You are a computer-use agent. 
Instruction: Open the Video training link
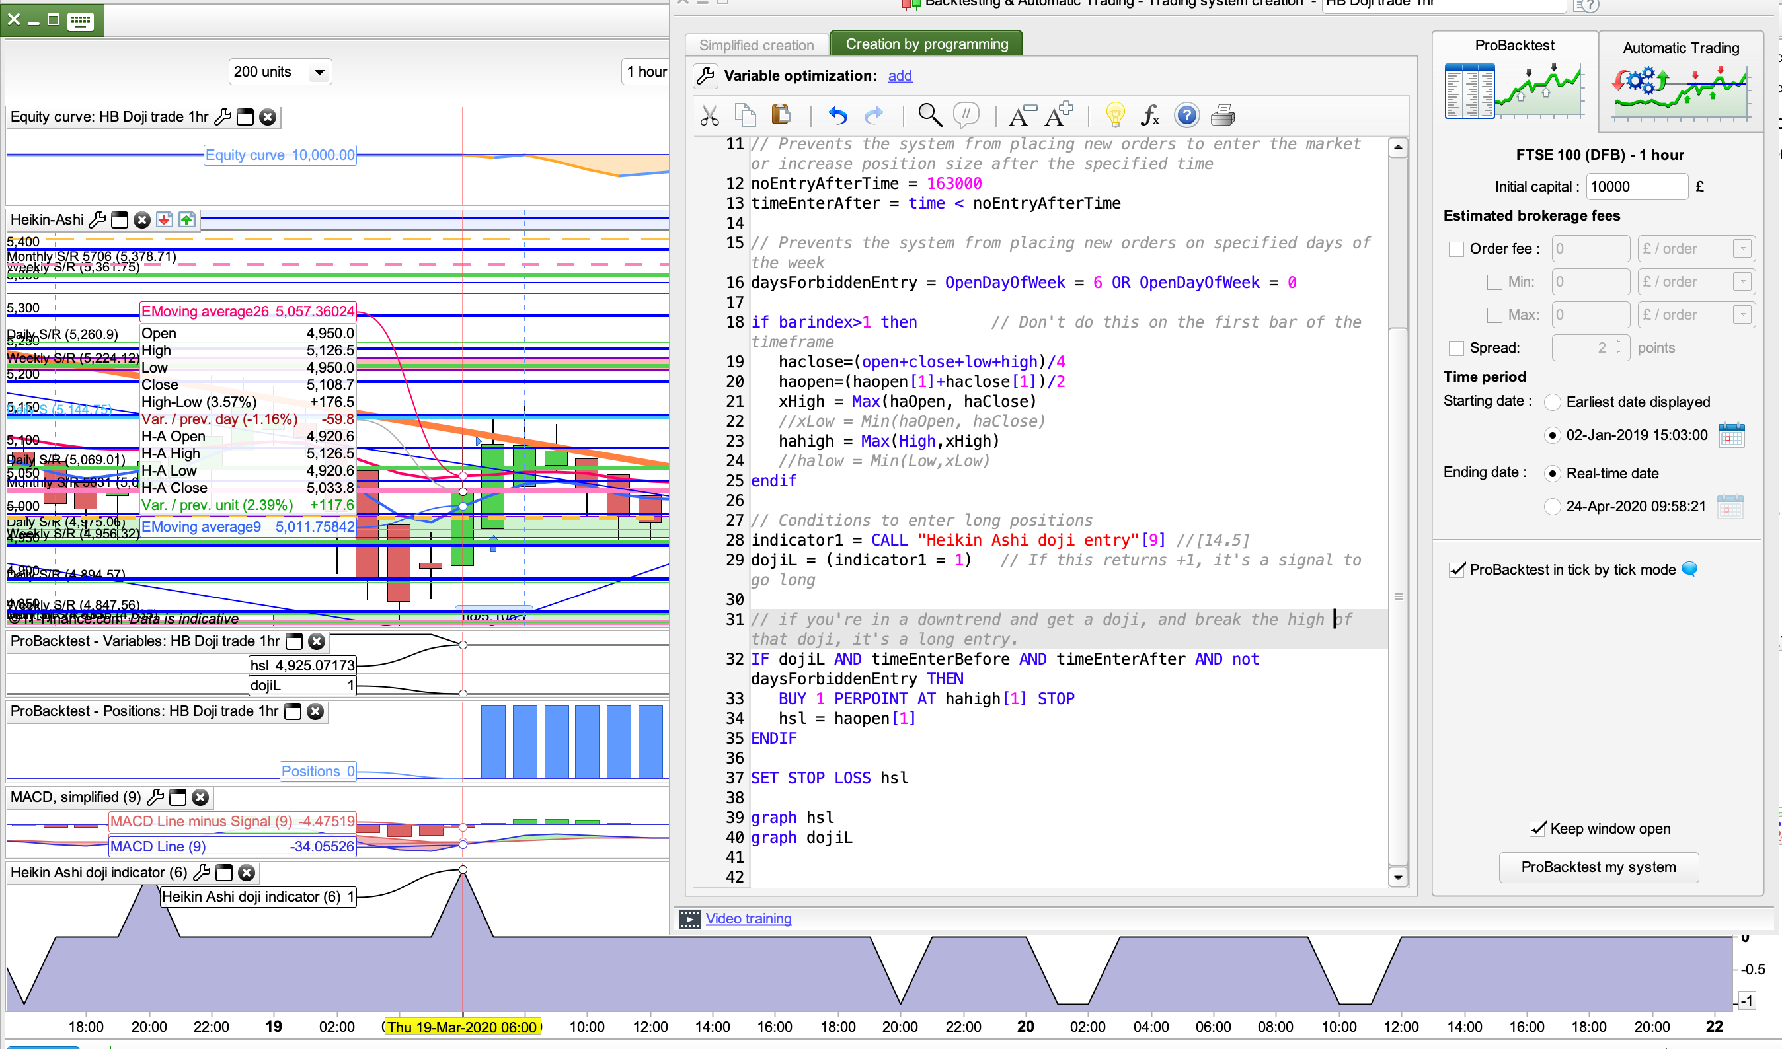pyautogui.click(x=748, y=918)
